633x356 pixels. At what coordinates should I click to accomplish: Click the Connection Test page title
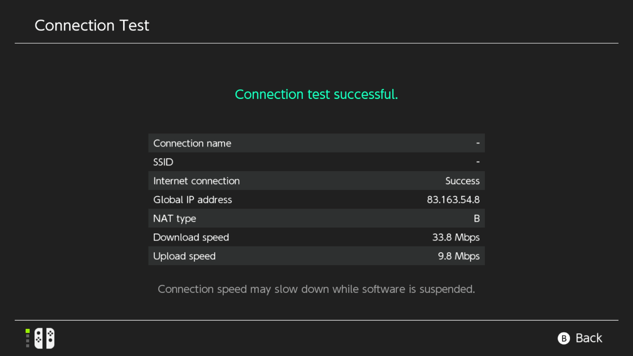(92, 25)
